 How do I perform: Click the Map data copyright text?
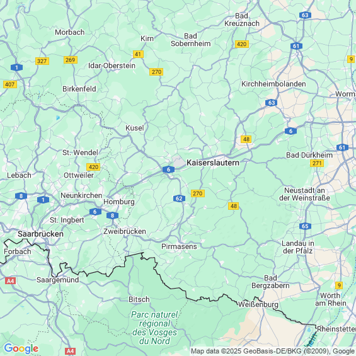click(273, 351)
